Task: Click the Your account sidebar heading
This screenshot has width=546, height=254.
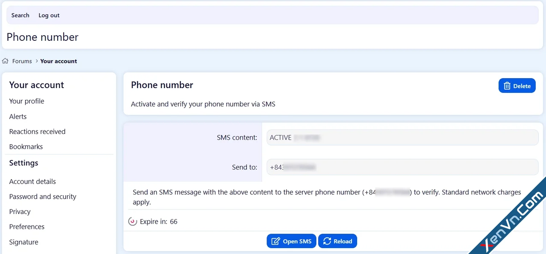Action: pos(37,85)
